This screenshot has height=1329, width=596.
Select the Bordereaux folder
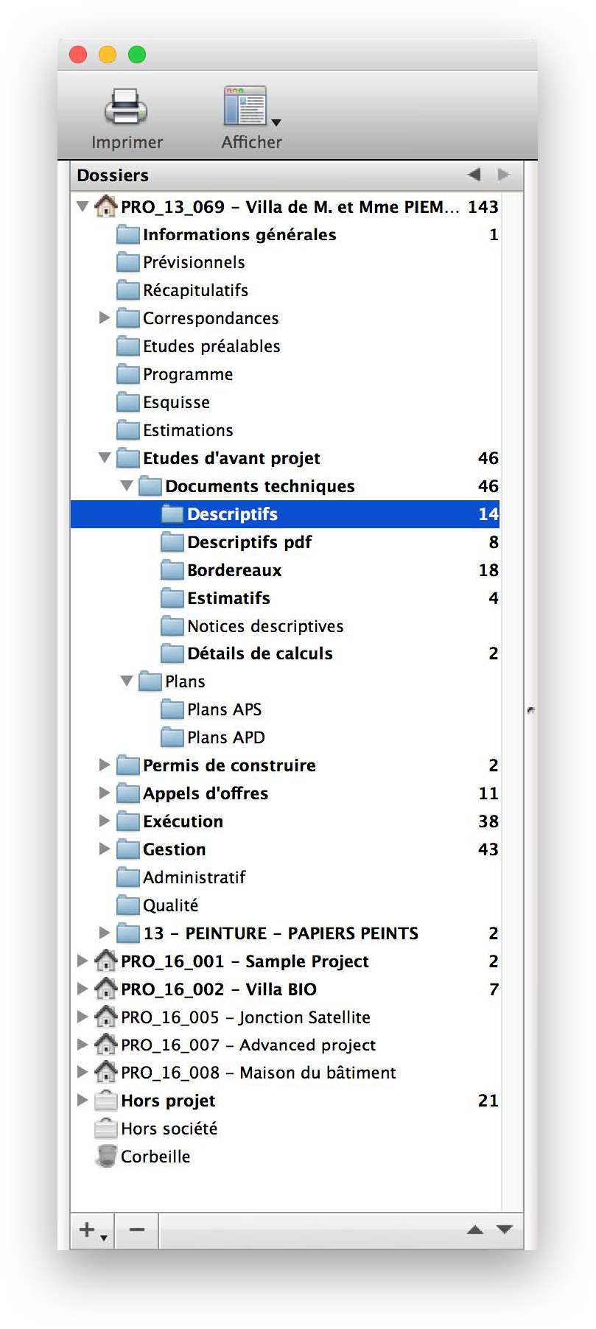(285, 570)
